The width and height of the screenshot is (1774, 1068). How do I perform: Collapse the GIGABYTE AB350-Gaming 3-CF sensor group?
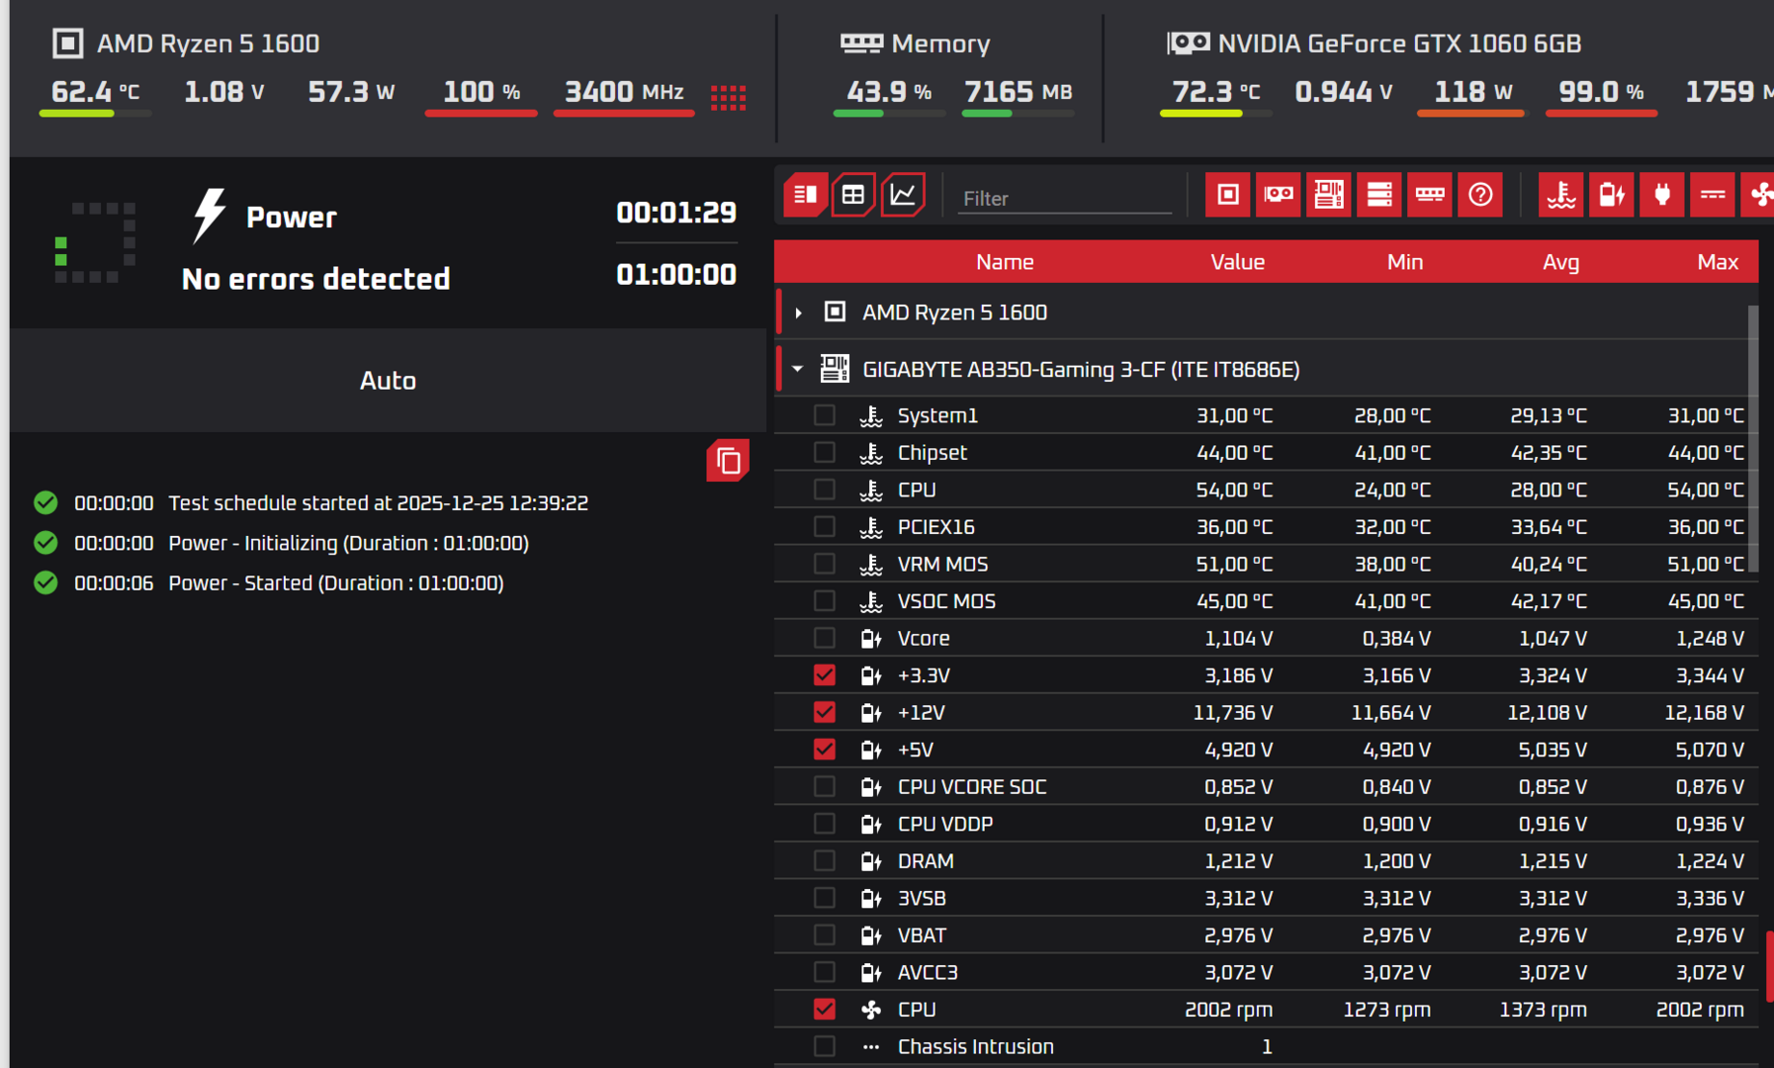point(798,369)
